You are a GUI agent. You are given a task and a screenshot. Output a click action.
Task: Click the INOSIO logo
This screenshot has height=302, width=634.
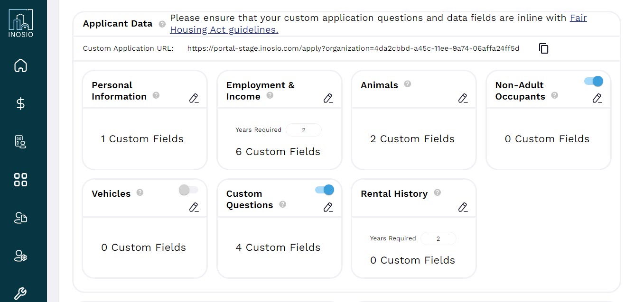point(21,23)
